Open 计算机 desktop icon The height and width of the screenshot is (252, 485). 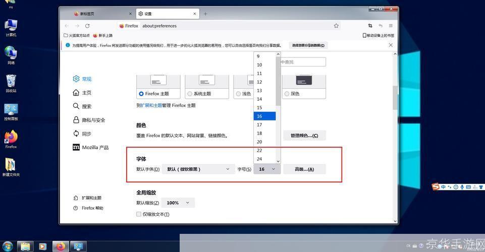pyautogui.click(x=11, y=28)
